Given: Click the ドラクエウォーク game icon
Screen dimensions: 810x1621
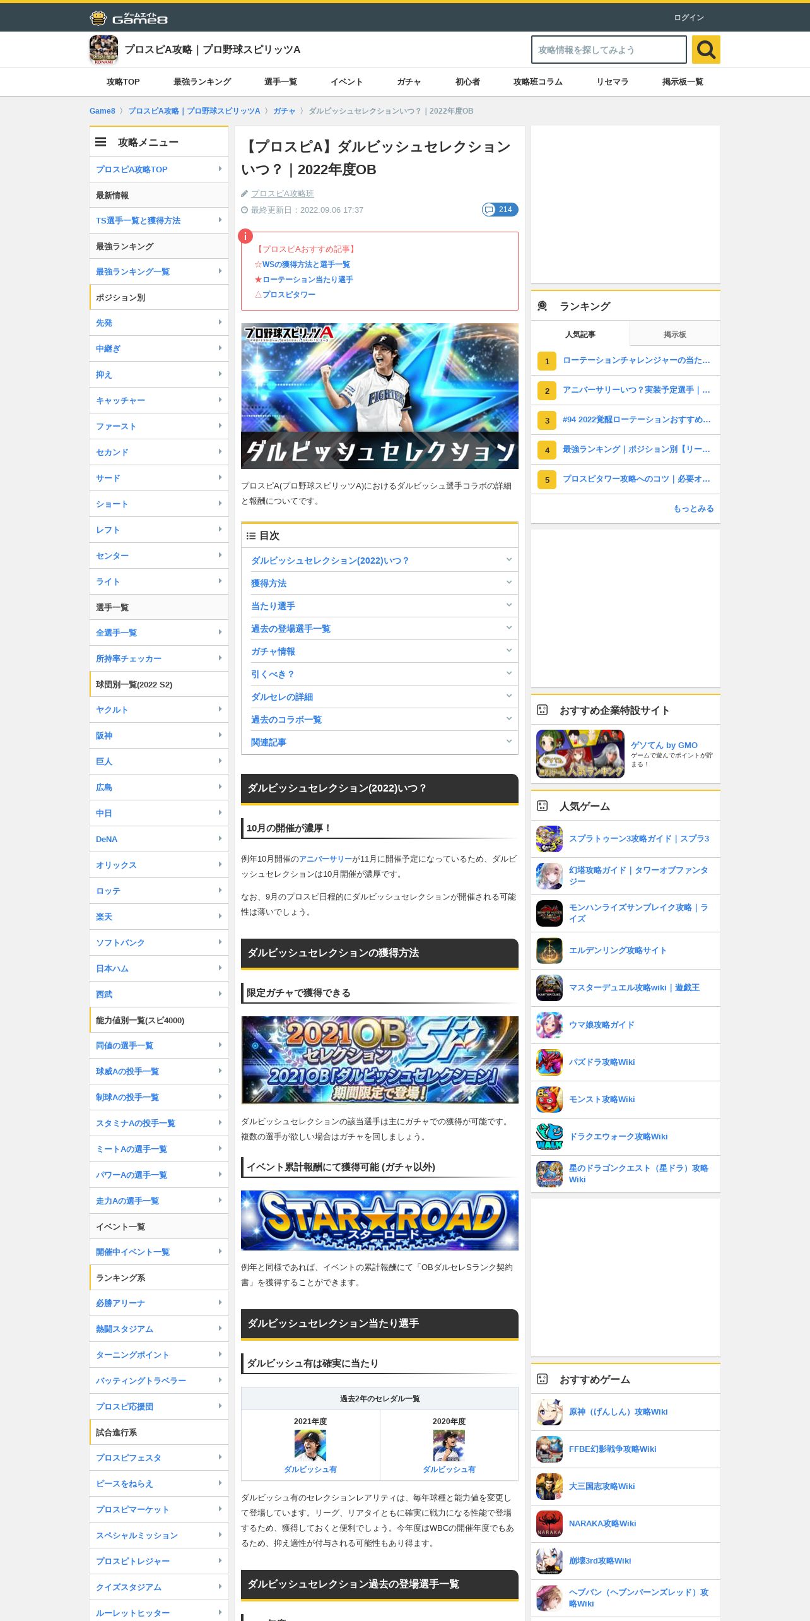Looking at the screenshot, I should [549, 1137].
